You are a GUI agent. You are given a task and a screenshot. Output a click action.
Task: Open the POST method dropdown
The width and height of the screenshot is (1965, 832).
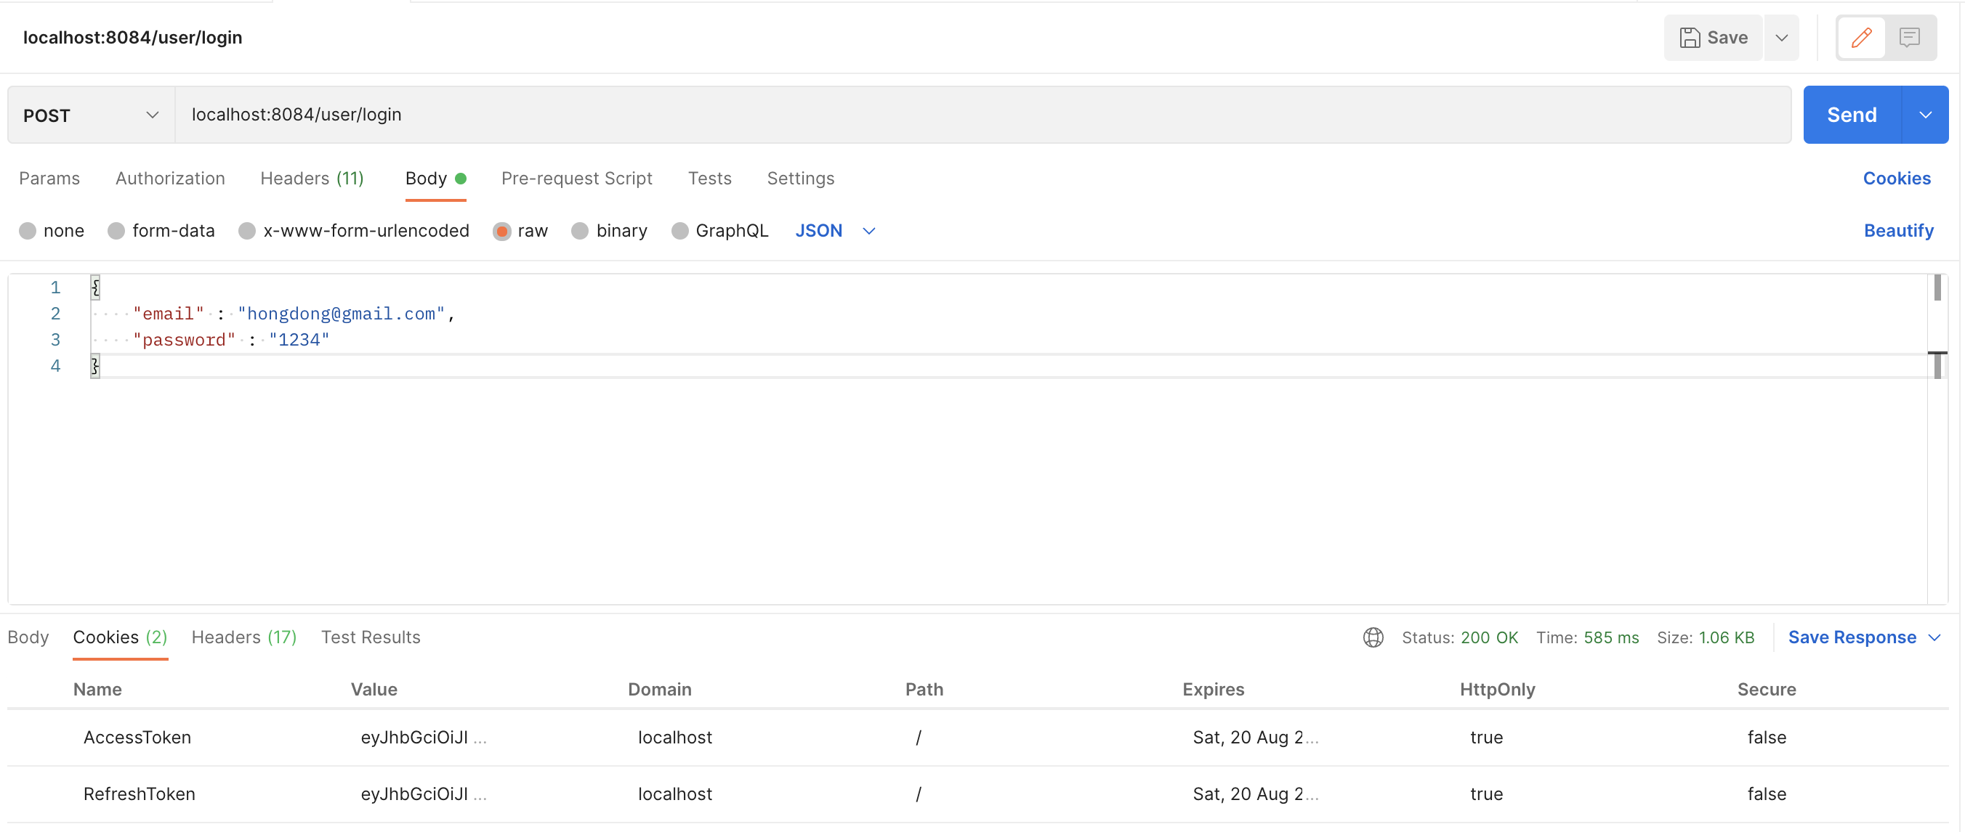[x=91, y=115]
